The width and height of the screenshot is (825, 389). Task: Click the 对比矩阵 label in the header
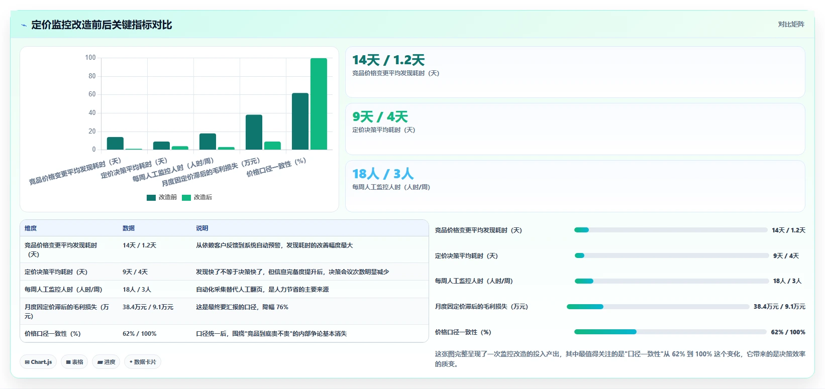point(791,24)
